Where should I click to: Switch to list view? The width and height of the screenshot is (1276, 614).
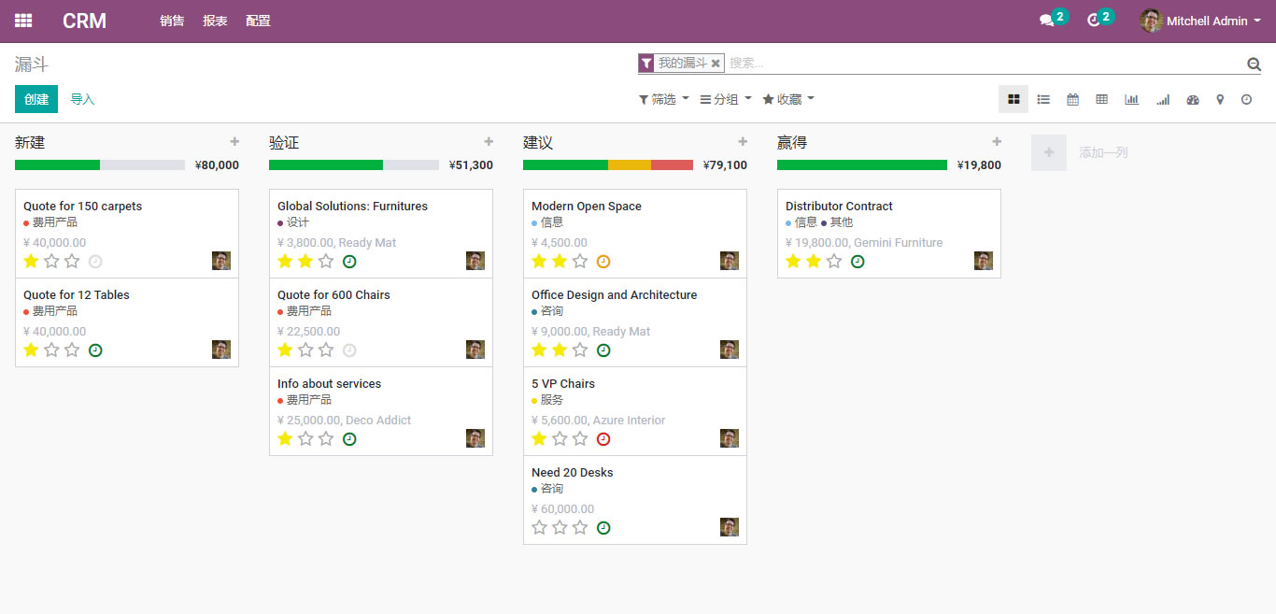coord(1043,99)
